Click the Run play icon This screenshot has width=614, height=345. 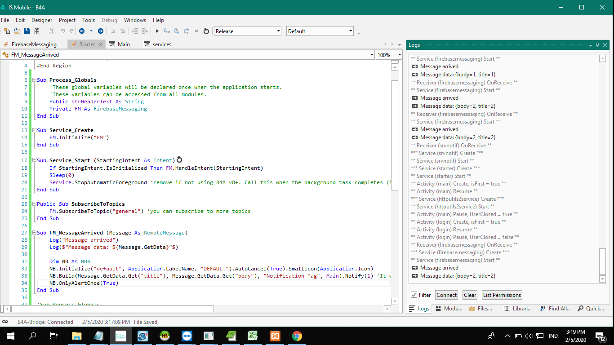click(x=157, y=31)
